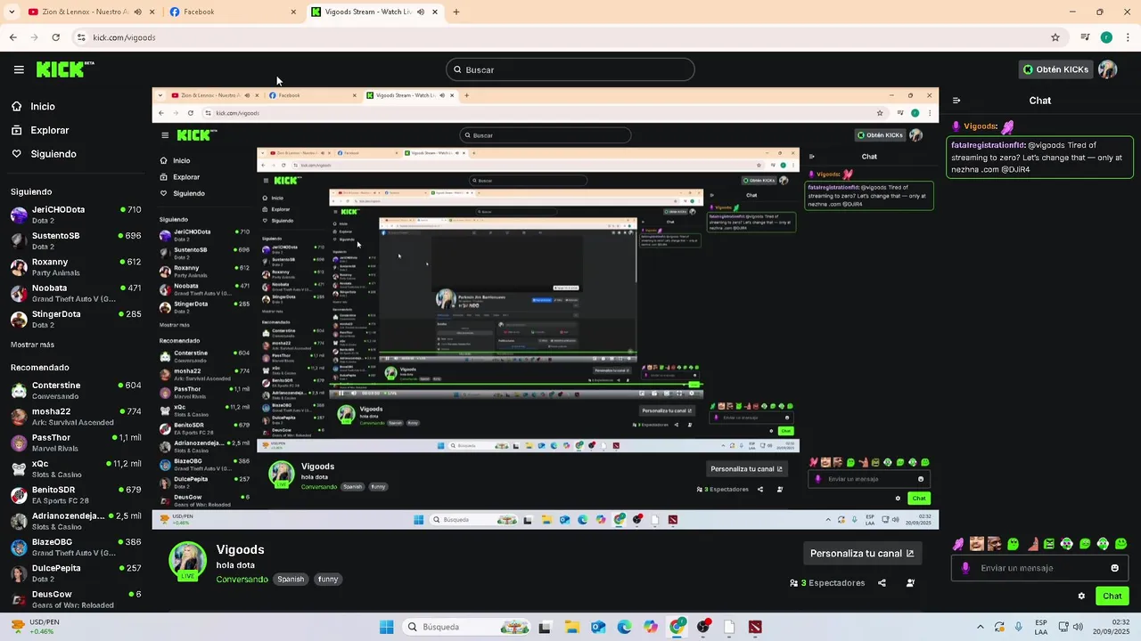Close the Facebook tab
Viewport: 1141px width, 641px height.
293,12
